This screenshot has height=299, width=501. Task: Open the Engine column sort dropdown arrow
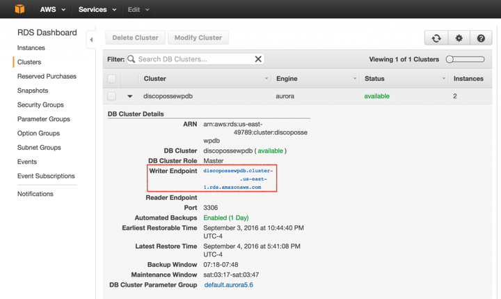[x=354, y=79]
